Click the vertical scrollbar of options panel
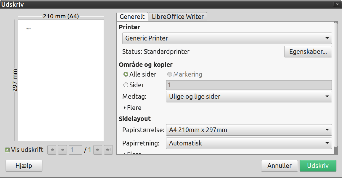This screenshot has height=178, width=342. tap(336, 85)
